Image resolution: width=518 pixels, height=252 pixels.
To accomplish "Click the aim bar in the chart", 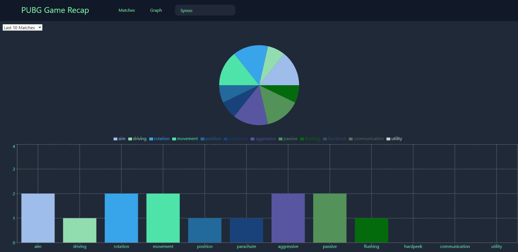I will (38, 218).
